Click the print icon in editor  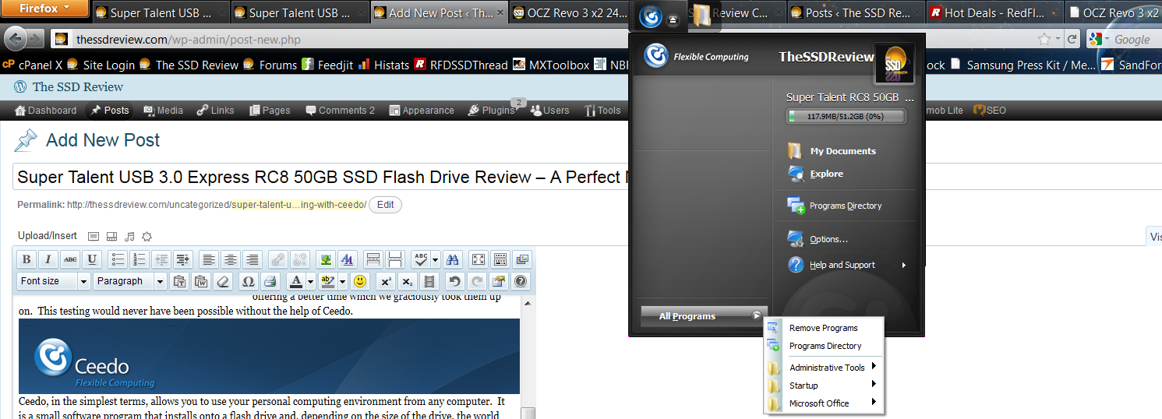point(270,281)
